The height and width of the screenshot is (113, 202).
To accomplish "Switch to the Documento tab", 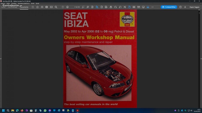I will 24,7.
